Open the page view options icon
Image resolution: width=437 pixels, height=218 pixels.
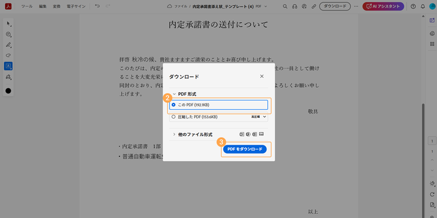coord(432,205)
